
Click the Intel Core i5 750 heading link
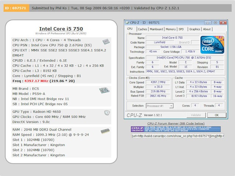coord(61,29)
